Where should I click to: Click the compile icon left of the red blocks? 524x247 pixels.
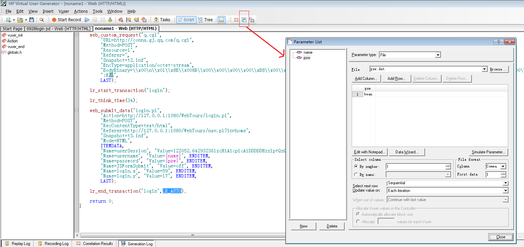110,20
